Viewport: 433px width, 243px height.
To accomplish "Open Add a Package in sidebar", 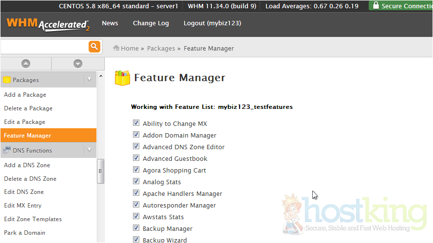I will pos(25,95).
